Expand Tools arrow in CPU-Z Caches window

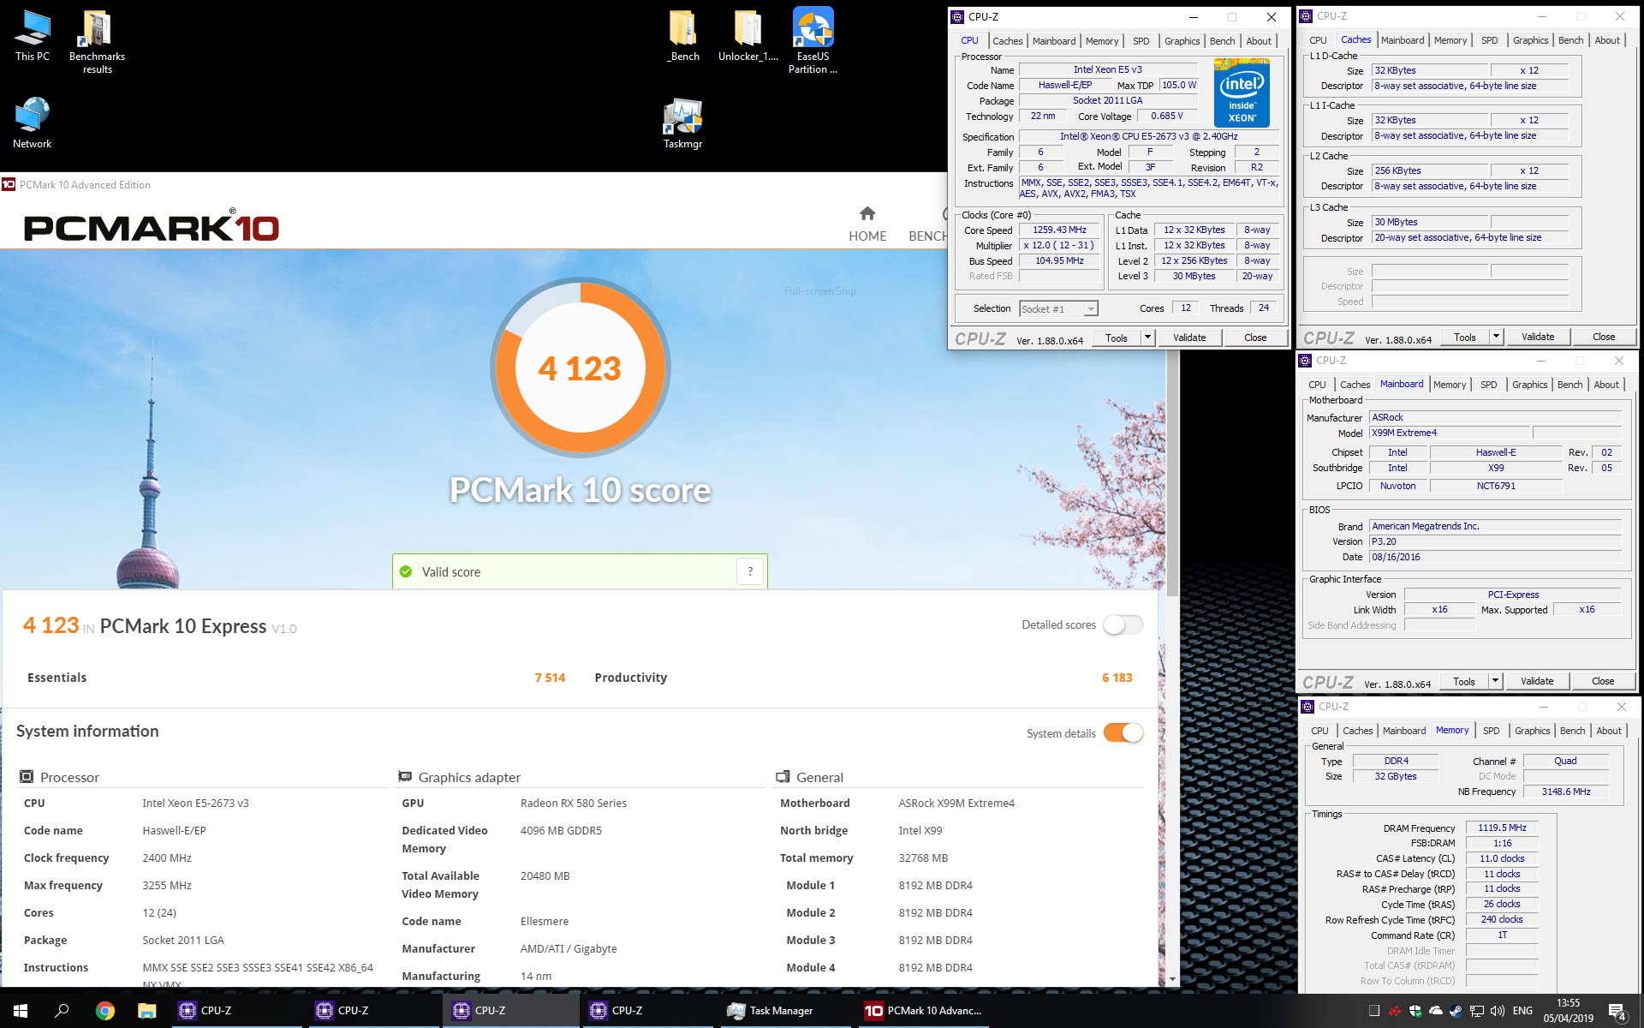pos(1497,337)
